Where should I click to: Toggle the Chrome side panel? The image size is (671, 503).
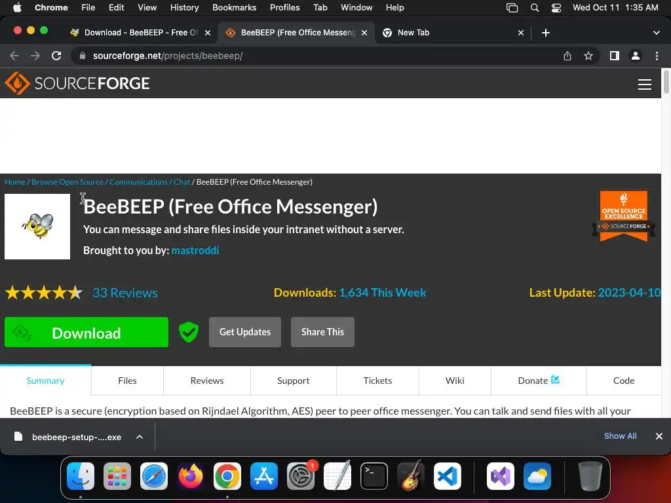(x=615, y=56)
